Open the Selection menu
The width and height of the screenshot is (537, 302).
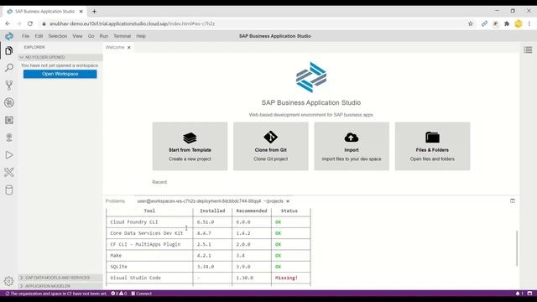[x=58, y=36]
